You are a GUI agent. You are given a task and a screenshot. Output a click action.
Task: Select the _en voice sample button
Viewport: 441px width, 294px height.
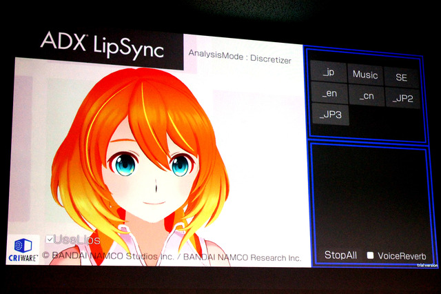[x=329, y=93]
